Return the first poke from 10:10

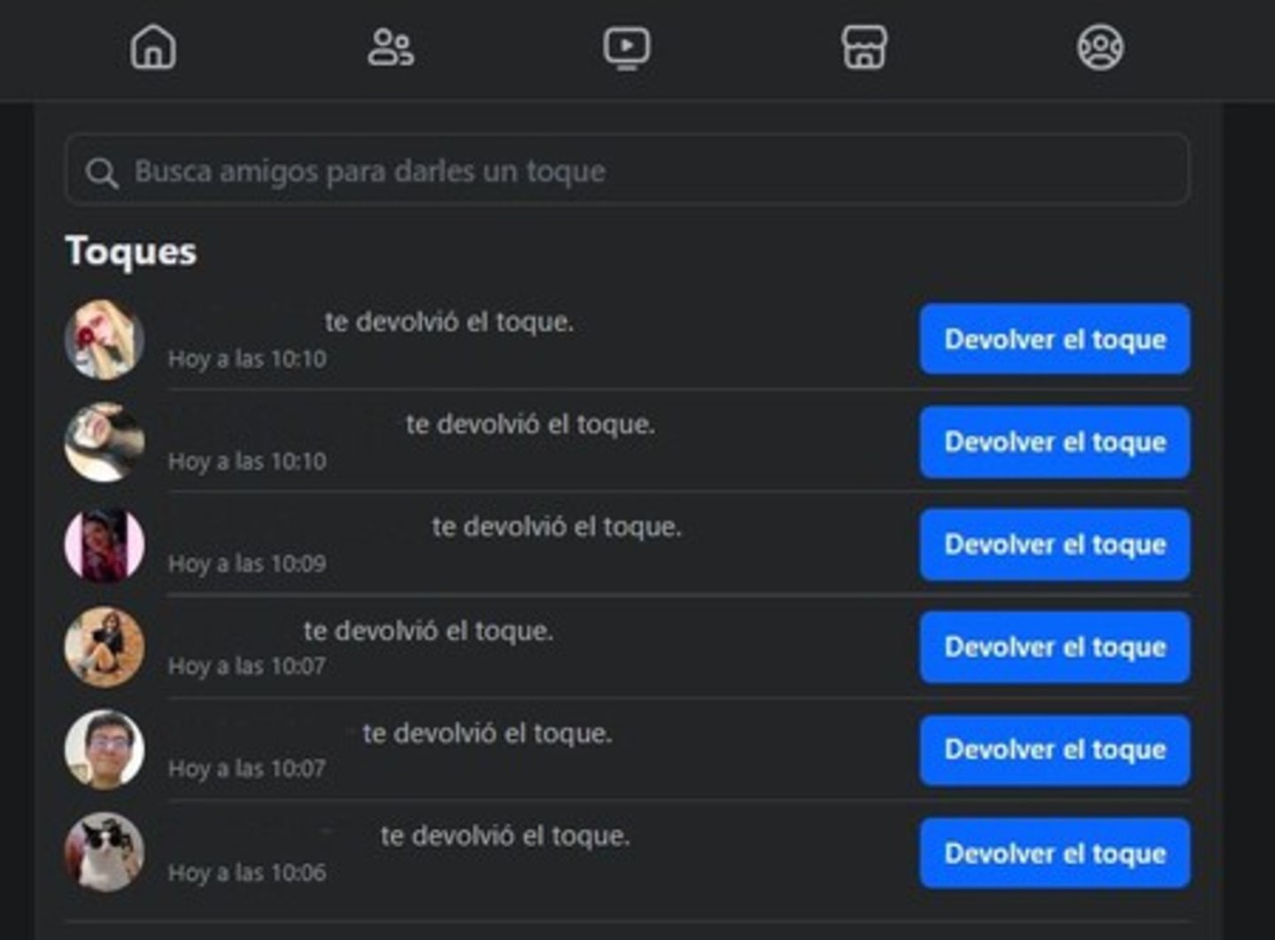coord(1054,339)
